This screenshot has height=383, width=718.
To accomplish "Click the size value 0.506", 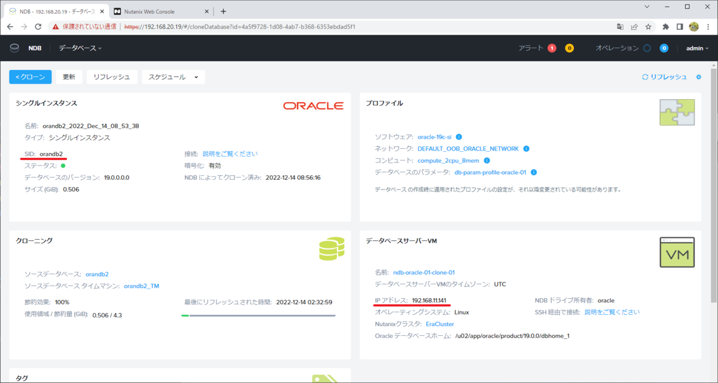I will (x=70, y=189).
